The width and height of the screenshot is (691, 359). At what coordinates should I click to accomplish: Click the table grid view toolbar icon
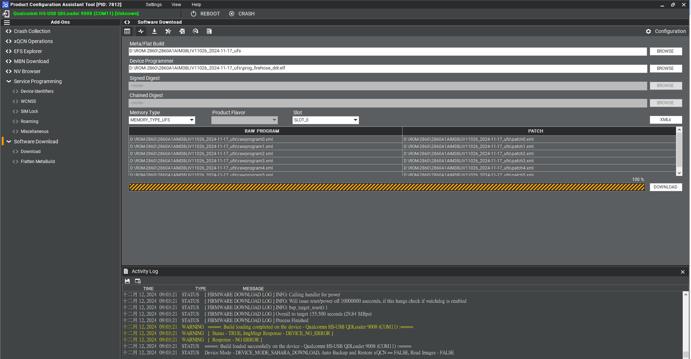click(127, 32)
